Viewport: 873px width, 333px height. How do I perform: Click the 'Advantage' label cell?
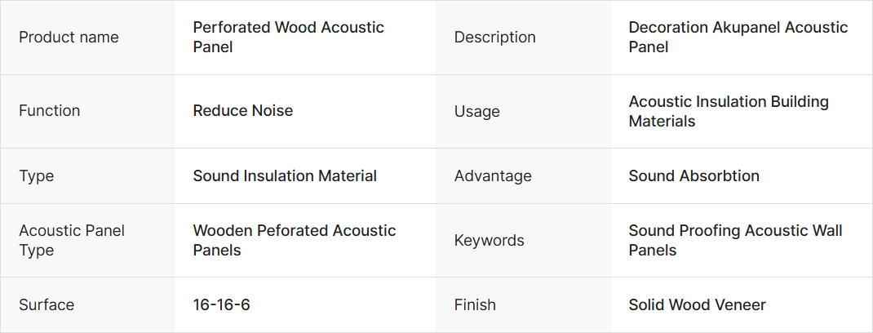click(493, 176)
